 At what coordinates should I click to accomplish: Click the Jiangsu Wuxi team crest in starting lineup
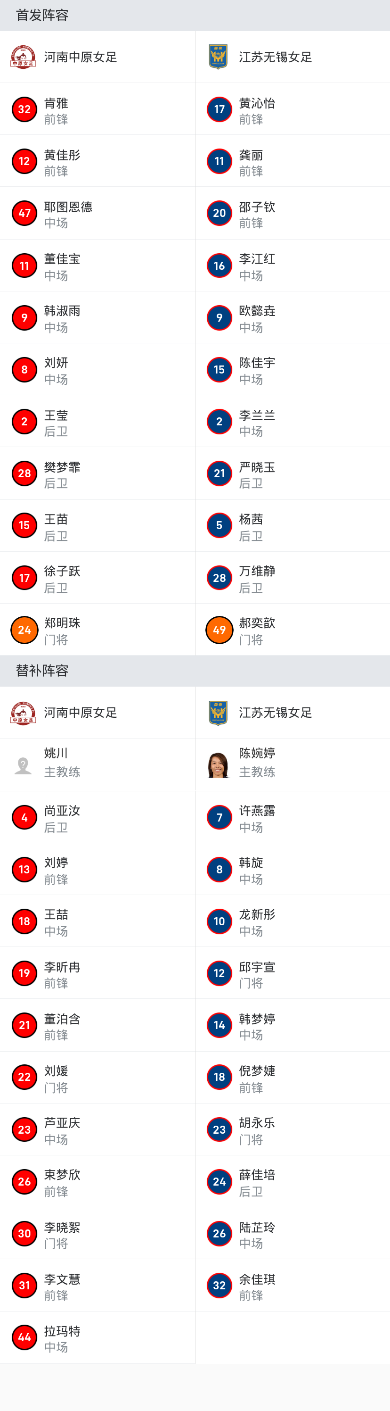point(218,57)
